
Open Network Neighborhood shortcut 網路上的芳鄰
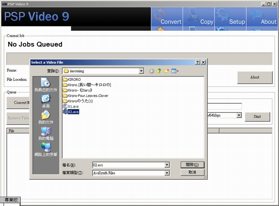click(46, 149)
